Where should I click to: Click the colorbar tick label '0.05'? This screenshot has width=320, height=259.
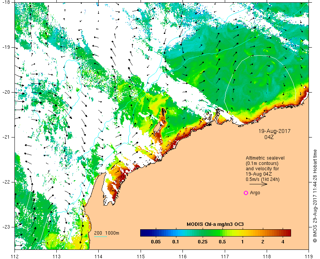[x=156, y=242]
